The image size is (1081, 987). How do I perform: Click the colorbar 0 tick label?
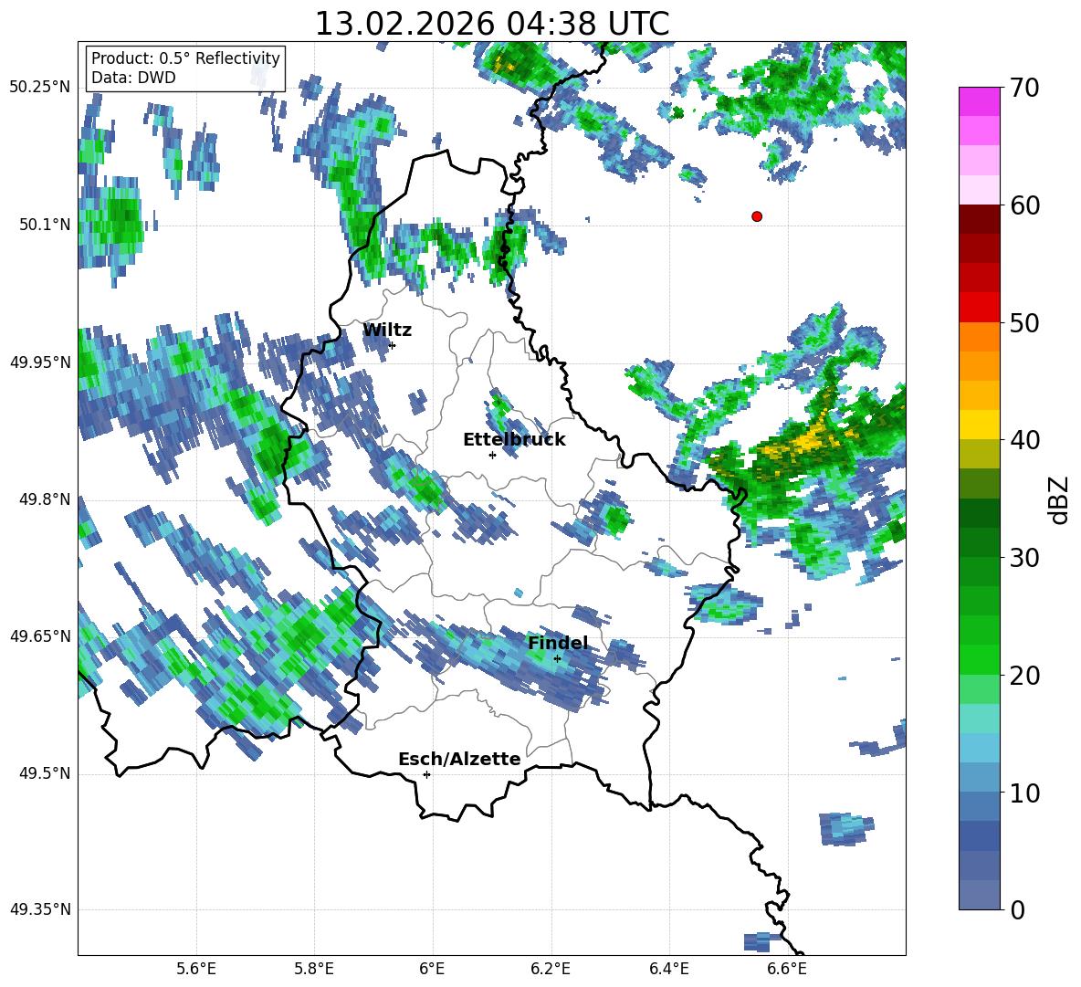pos(1017,909)
